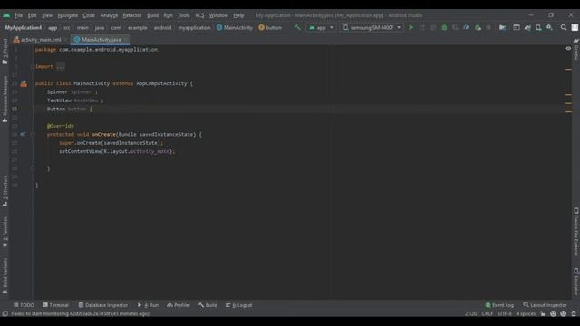This screenshot has height=326, width=580.
Task: Open the TODO tool window
Action: coord(24,305)
